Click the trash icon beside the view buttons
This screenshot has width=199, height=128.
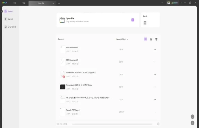pyautogui.click(x=156, y=39)
